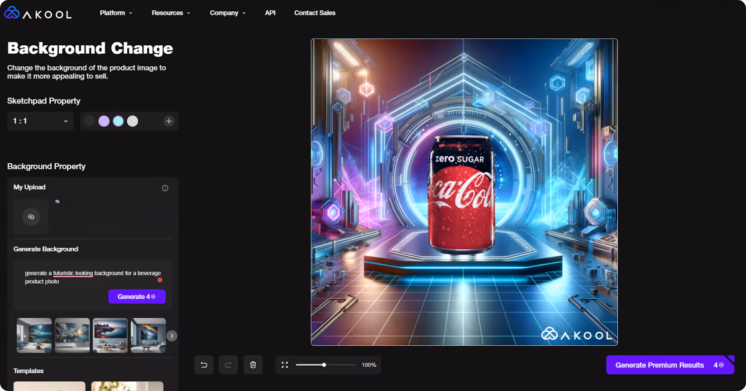Add a new color with the plus icon

pyautogui.click(x=169, y=121)
